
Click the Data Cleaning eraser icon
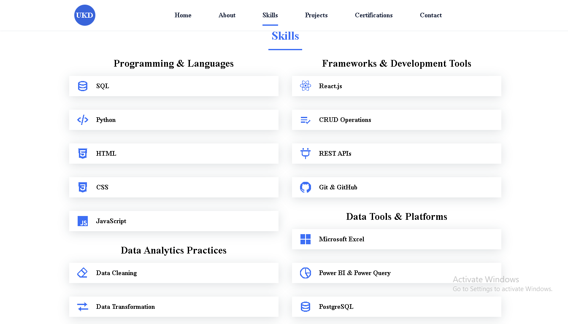pyautogui.click(x=83, y=273)
